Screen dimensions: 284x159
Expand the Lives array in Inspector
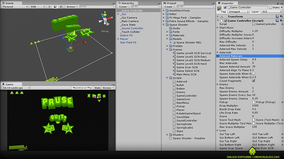(218, 131)
